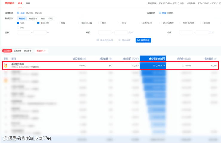Viewport: 221px width, 143px height.
Task: Check the 别墅 checkbox
Action: (59, 23)
